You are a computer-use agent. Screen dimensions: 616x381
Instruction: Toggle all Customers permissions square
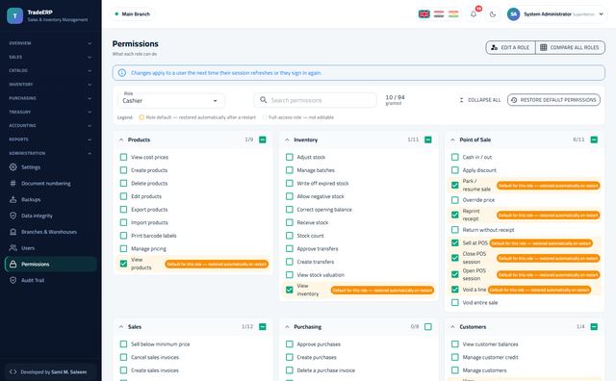click(594, 327)
